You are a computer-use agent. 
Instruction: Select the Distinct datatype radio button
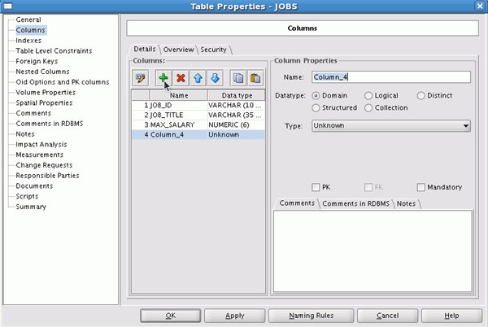coord(420,96)
